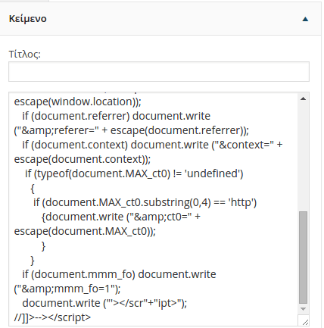Click the textarea vertical scrollbar thumb
This screenshot has width=324, height=328.
[303, 258]
